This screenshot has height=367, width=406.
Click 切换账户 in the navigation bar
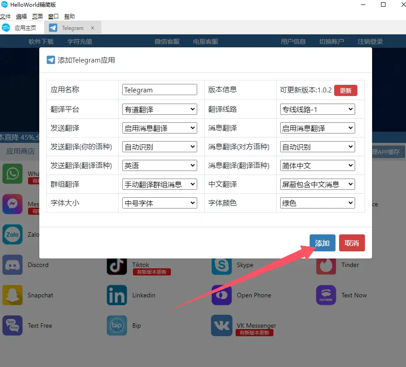point(331,42)
